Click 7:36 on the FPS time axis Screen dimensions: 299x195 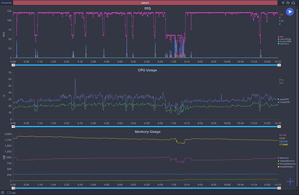(x=173, y=62)
